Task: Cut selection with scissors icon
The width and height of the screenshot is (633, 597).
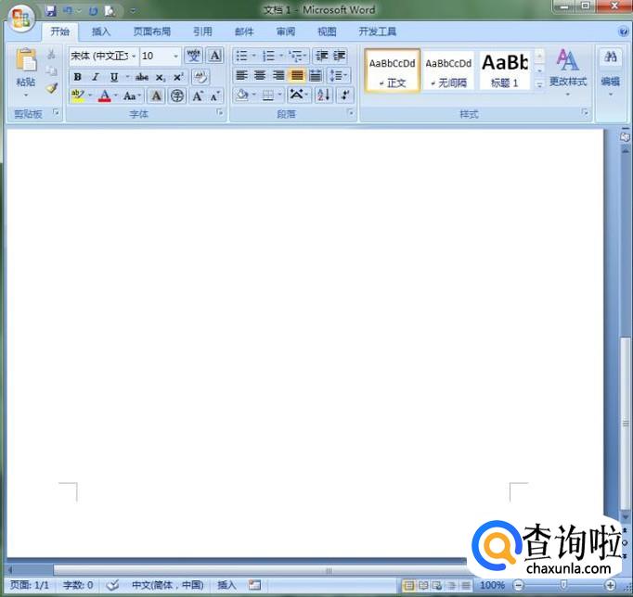Action: click(x=51, y=55)
